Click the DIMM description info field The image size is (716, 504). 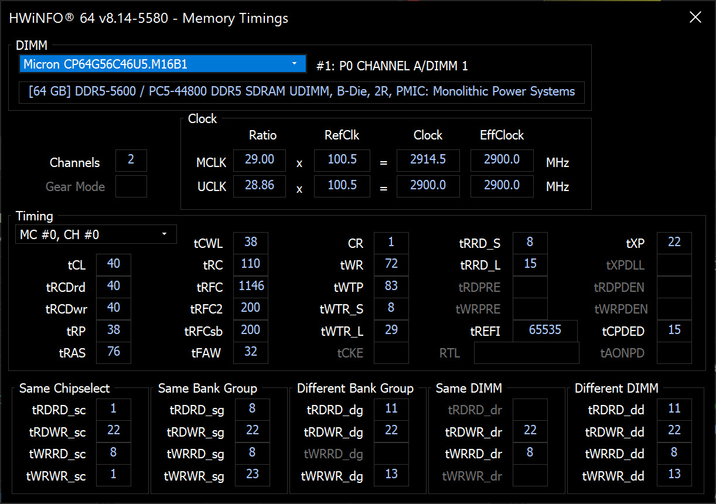[301, 92]
